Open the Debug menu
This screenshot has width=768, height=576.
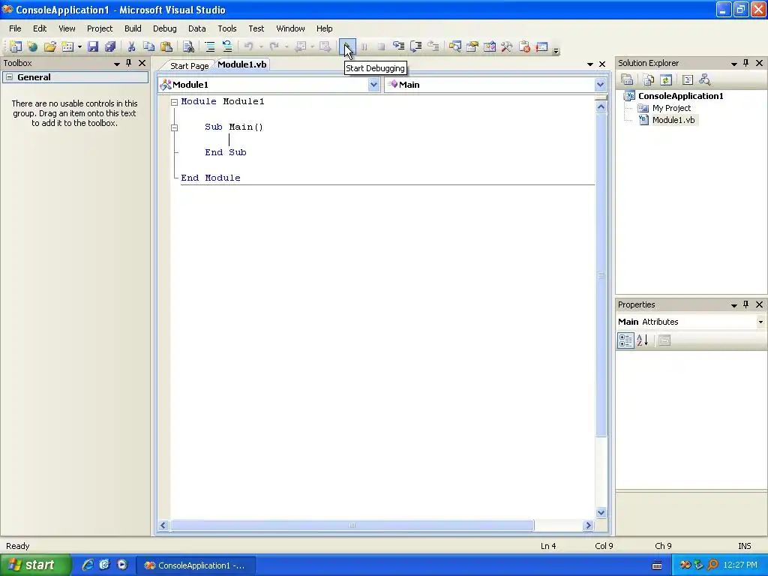pos(164,28)
